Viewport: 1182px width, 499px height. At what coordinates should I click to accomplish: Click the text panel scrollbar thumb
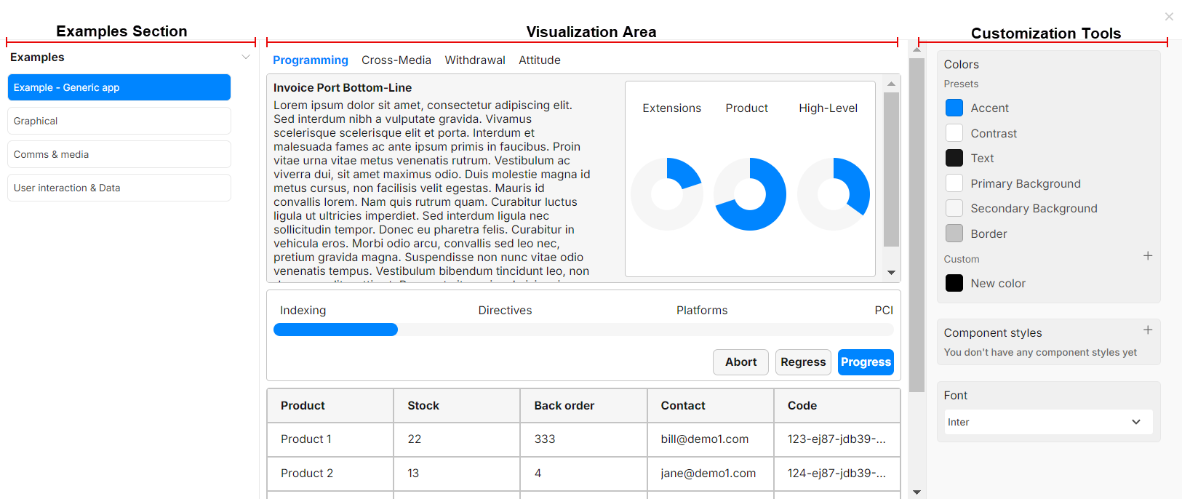point(891,169)
